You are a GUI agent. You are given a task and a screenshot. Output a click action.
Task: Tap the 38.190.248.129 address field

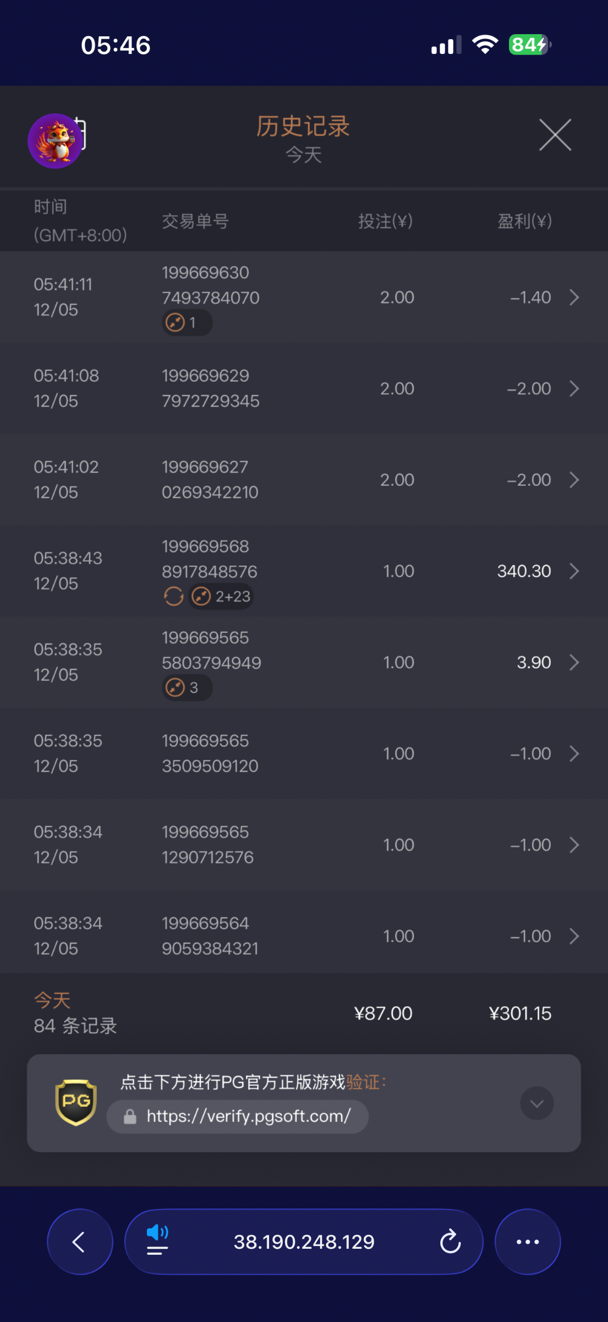point(304,1242)
